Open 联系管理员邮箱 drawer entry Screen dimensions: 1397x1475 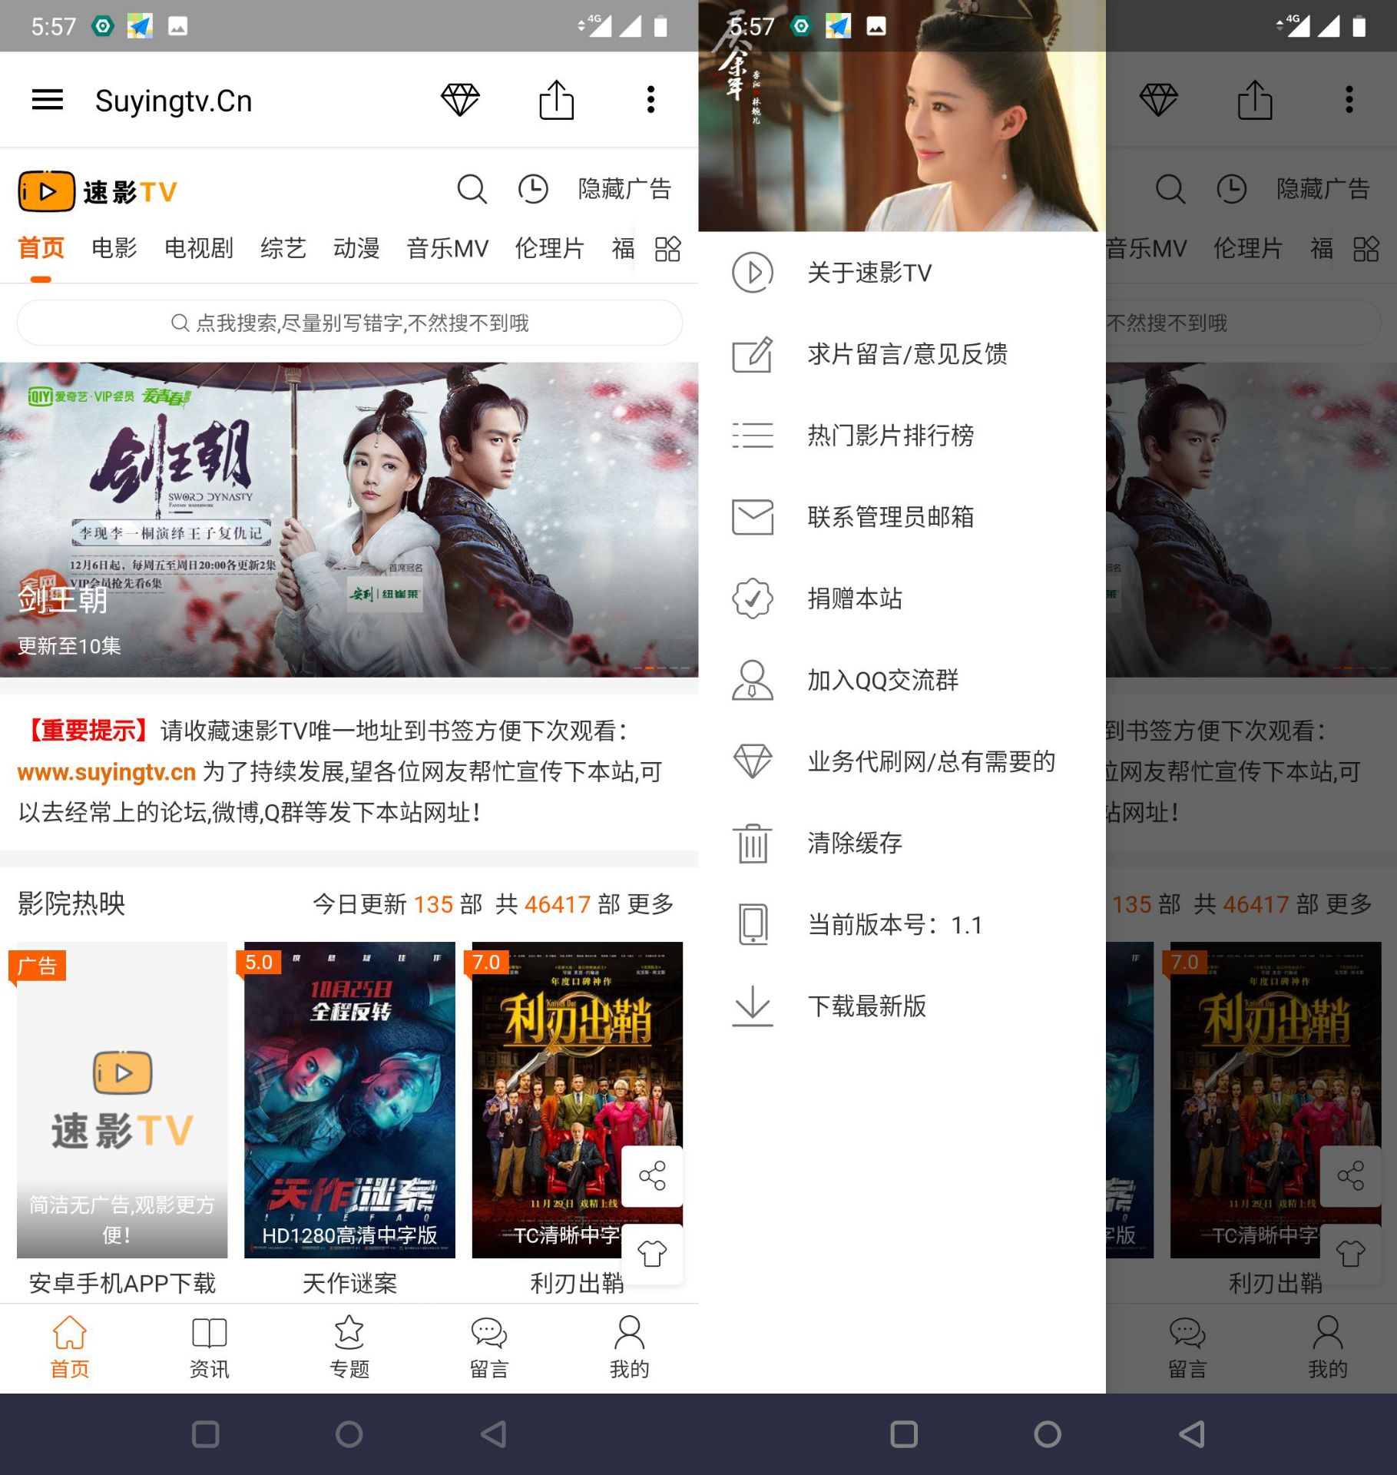pos(902,517)
